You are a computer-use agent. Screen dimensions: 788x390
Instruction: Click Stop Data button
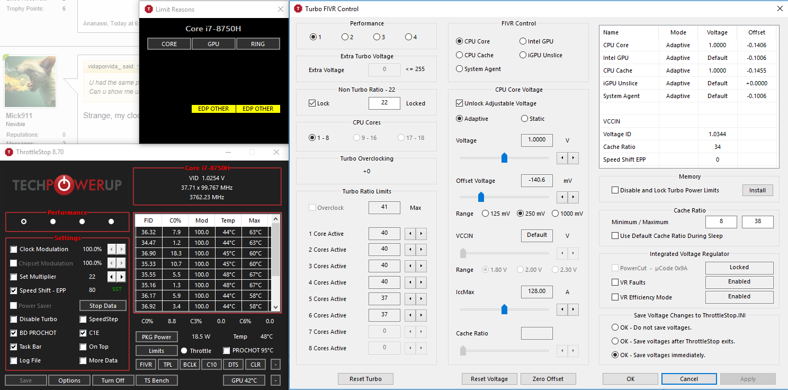[103, 306]
